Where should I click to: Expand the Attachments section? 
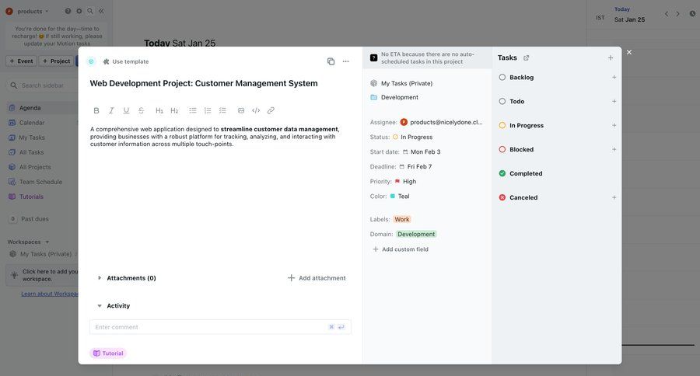click(x=100, y=278)
